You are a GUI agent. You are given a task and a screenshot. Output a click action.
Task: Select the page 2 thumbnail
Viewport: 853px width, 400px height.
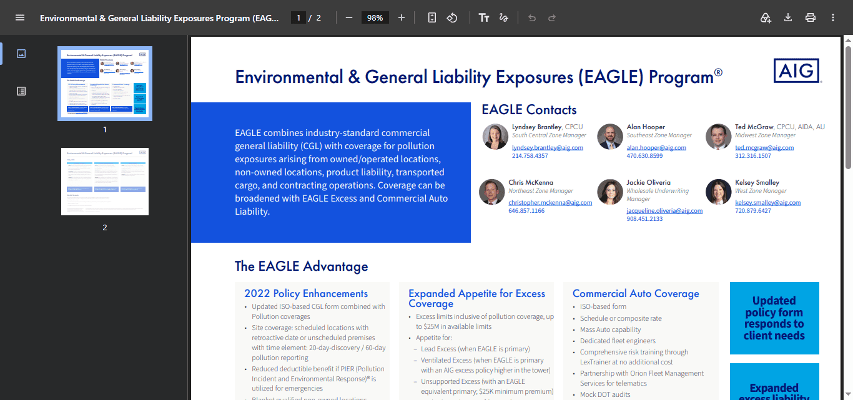tap(105, 182)
